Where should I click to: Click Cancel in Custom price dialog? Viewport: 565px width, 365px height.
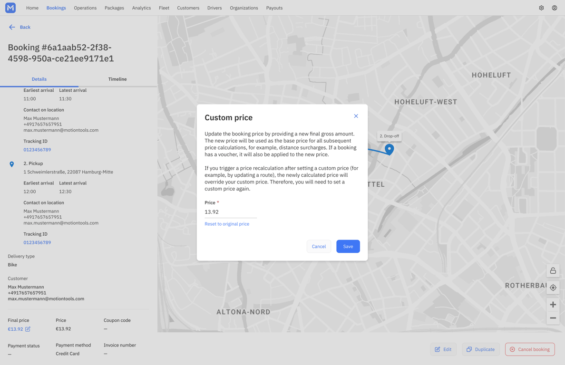319,246
